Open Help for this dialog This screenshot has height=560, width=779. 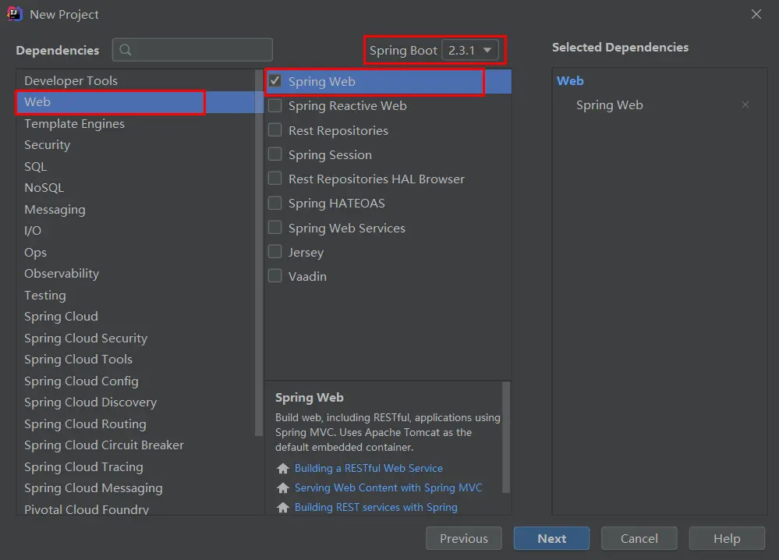[727, 539]
